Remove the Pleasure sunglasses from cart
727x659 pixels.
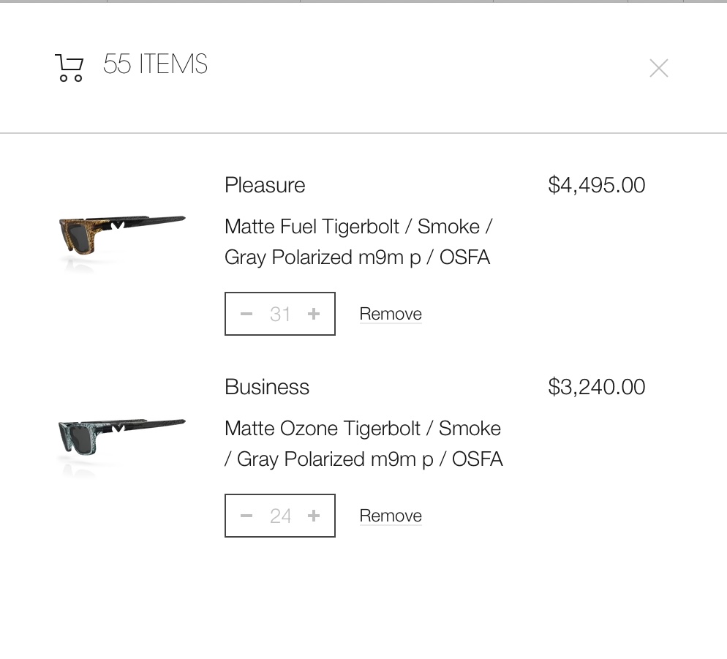(x=391, y=314)
